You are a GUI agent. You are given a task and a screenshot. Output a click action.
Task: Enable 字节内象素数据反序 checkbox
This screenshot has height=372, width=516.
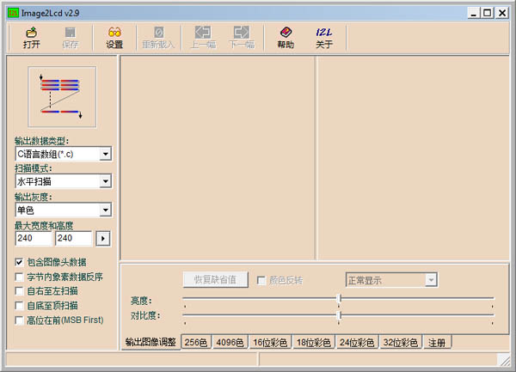(19, 277)
